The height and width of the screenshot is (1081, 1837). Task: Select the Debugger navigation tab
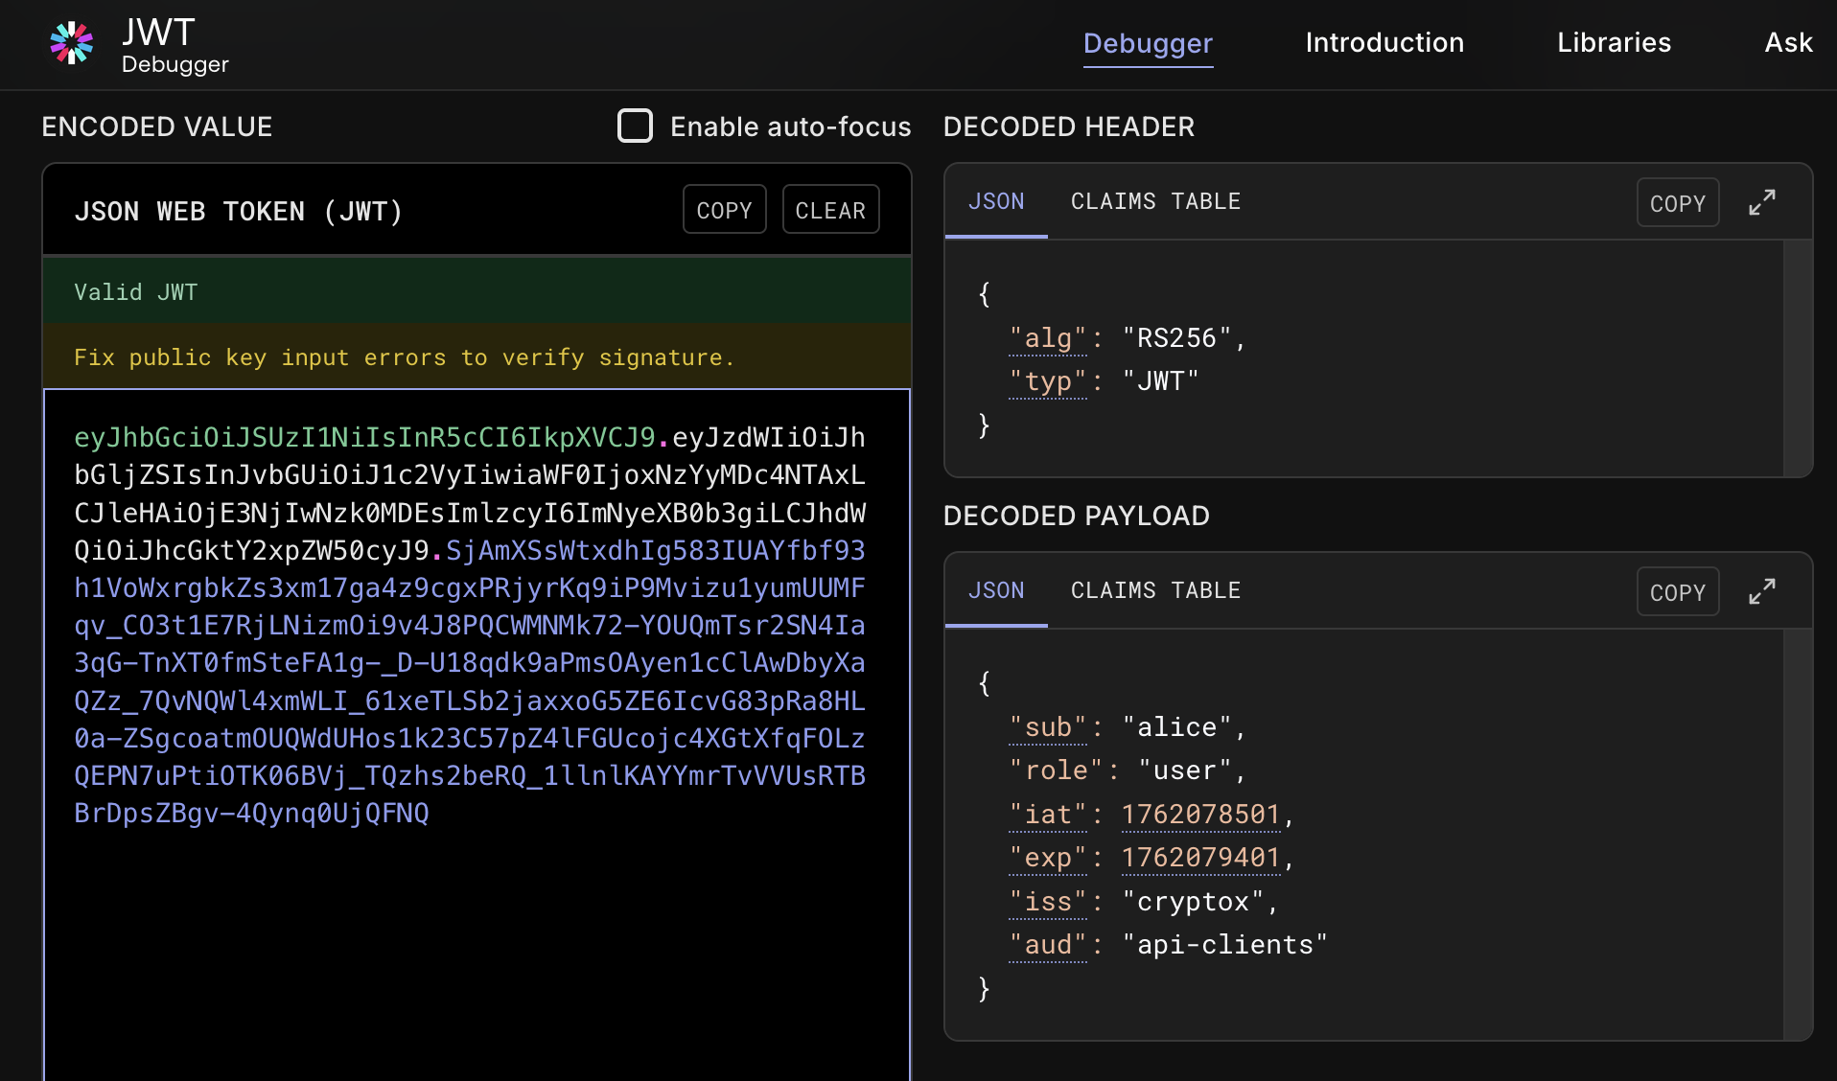[x=1148, y=42]
